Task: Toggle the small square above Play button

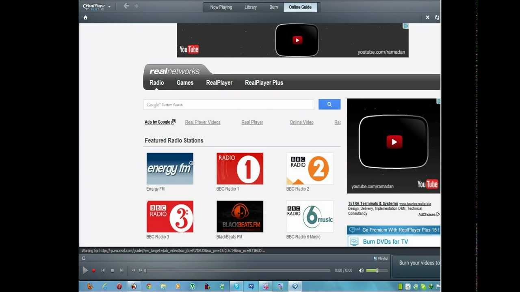Action: pyautogui.click(x=84, y=258)
